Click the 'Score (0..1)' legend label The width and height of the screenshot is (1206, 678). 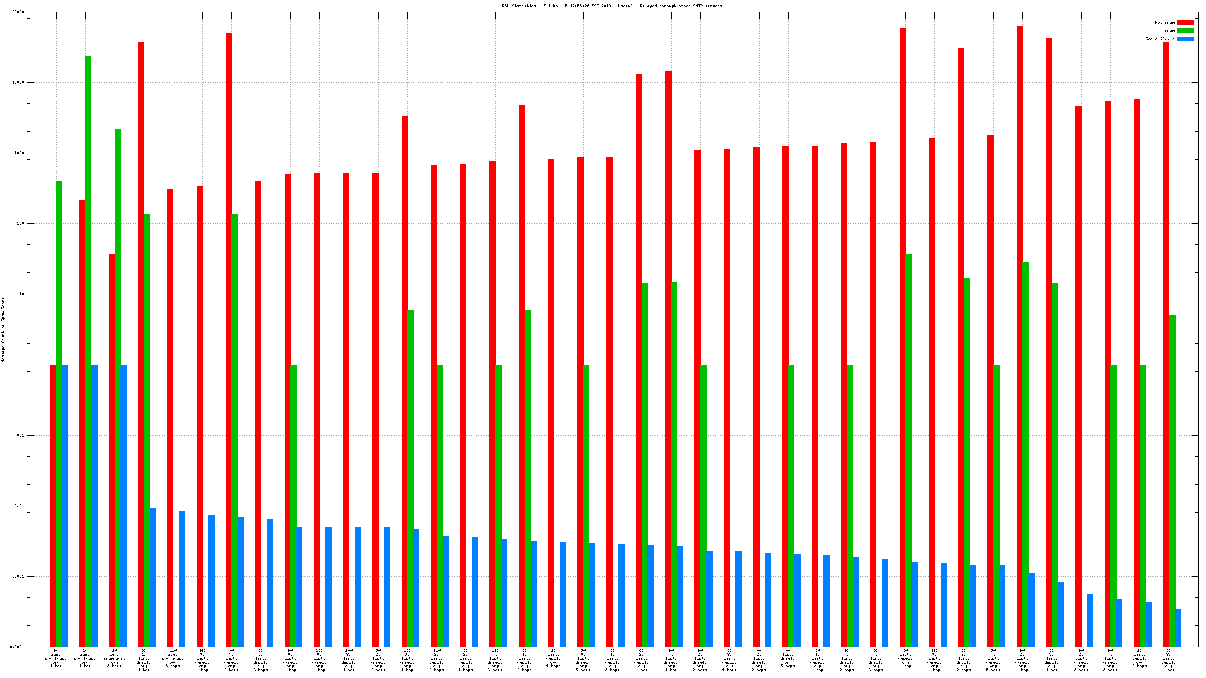click(x=1159, y=39)
